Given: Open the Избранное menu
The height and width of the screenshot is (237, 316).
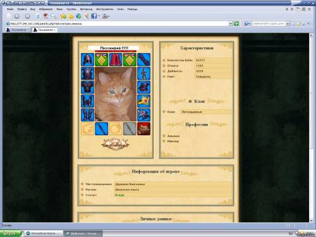Looking at the screenshot, I should point(46,9).
